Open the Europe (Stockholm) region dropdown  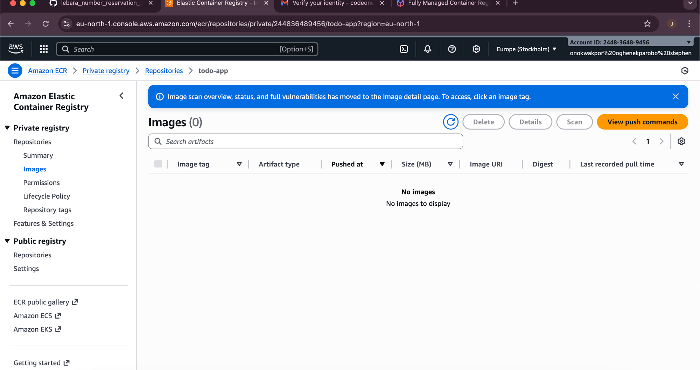pos(526,49)
